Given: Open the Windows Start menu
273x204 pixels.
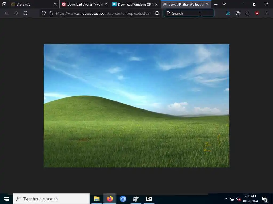Looking at the screenshot, I should [6, 199].
